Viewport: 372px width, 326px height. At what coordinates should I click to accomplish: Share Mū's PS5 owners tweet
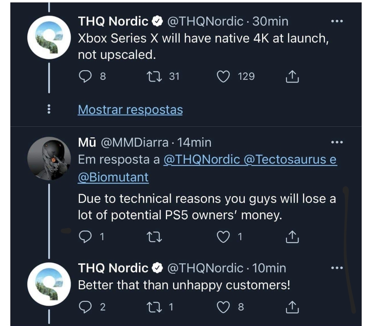coord(292,237)
